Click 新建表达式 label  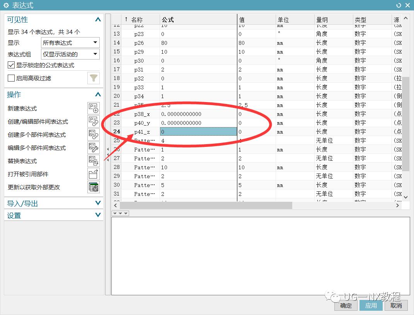tap(22, 108)
